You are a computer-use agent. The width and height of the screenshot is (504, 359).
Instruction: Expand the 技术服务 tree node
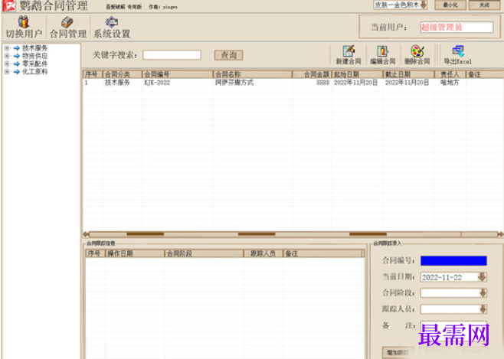[x=7, y=48]
